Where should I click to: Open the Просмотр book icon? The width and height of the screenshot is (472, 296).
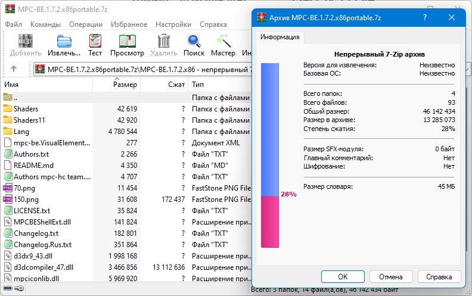pyautogui.click(x=128, y=41)
